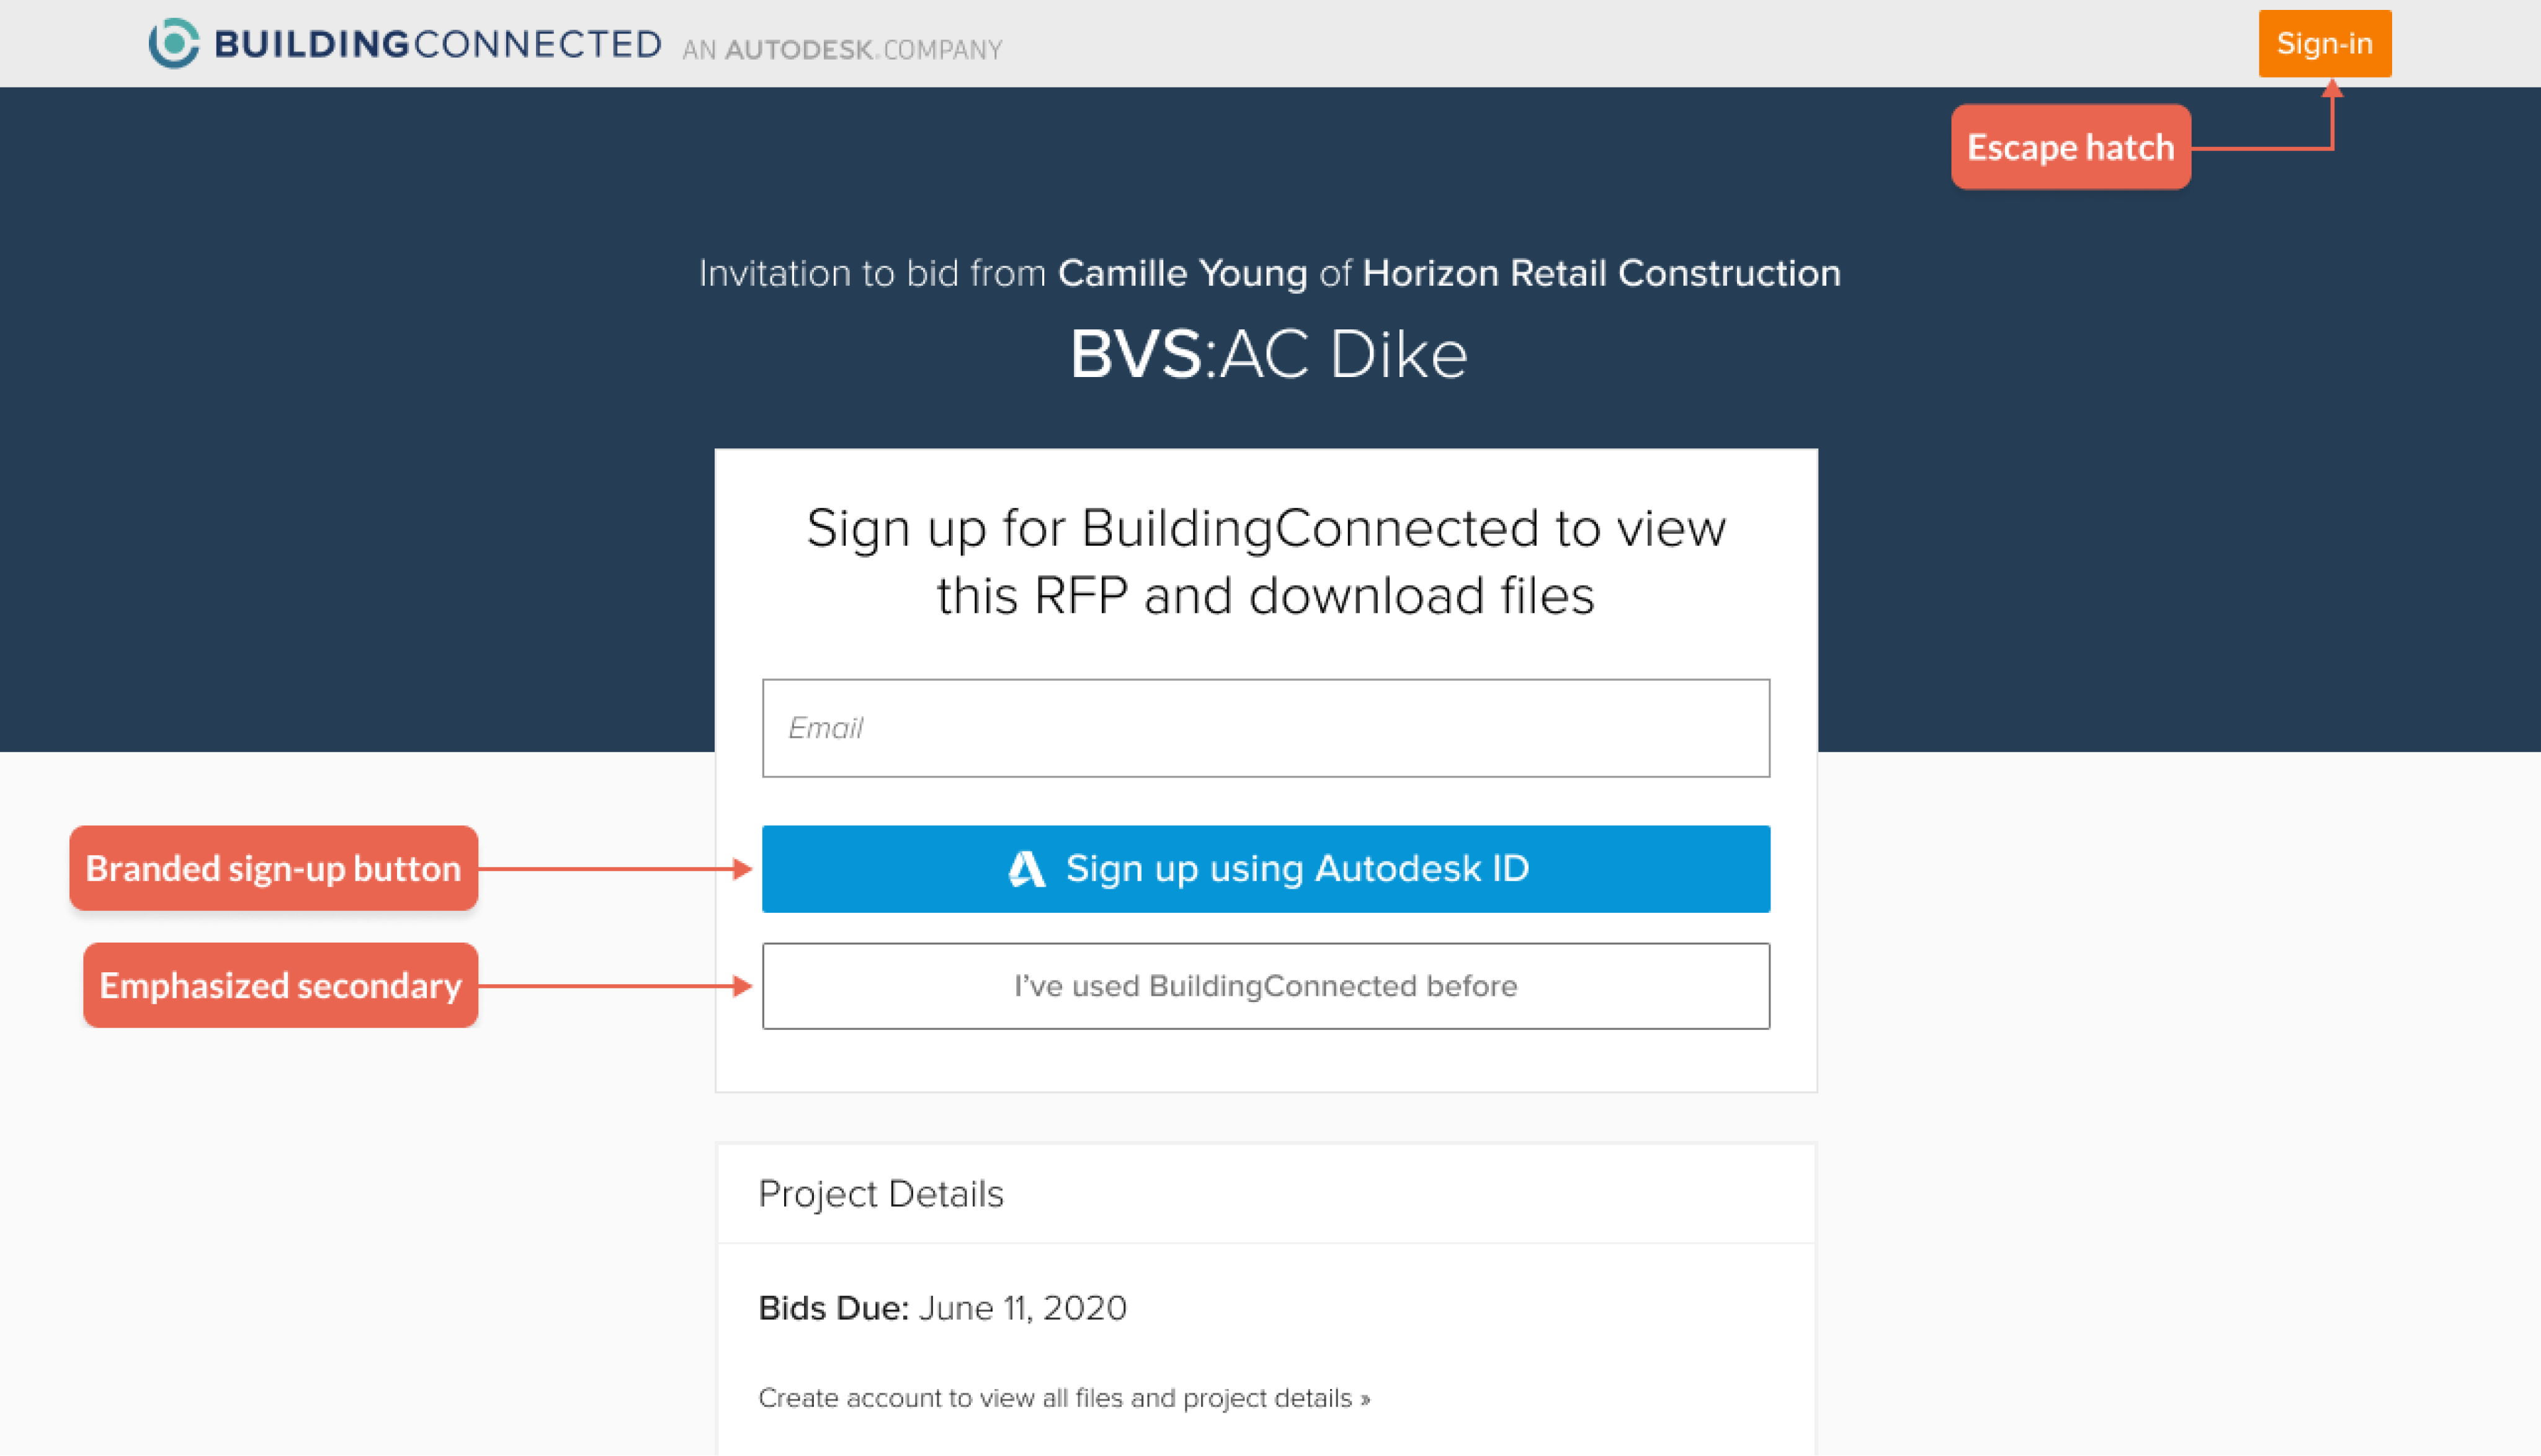
Task: Click the sender name Camille Young
Action: 1182,273
